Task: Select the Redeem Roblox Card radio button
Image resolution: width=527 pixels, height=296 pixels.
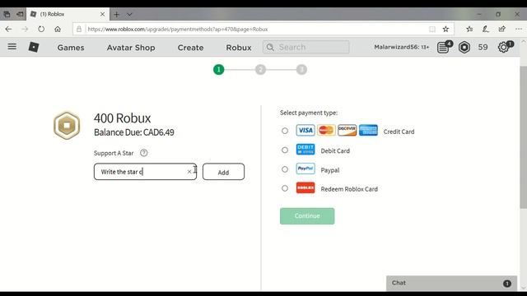Action: 285,188
